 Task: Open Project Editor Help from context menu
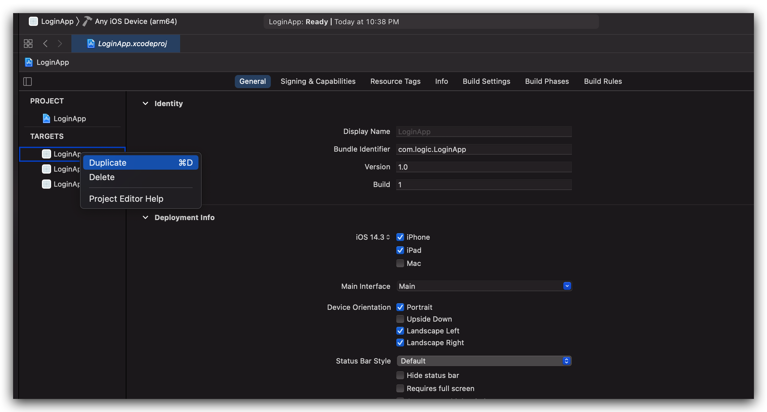pyautogui.click(x=141, y=199)
